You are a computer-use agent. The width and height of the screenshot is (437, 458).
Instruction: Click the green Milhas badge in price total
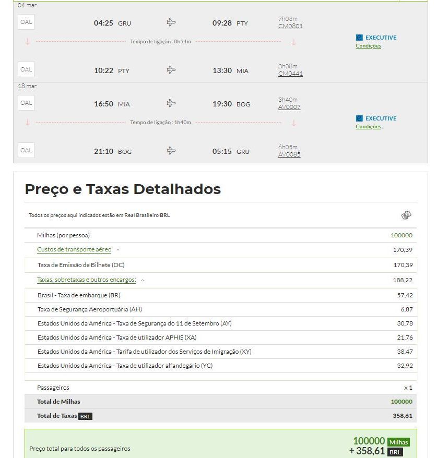point(398,442)
